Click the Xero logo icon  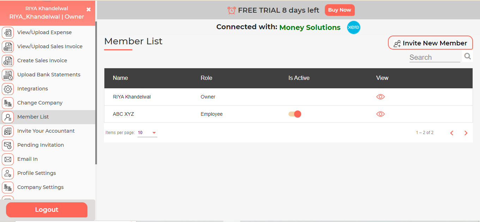click(353, 27)
